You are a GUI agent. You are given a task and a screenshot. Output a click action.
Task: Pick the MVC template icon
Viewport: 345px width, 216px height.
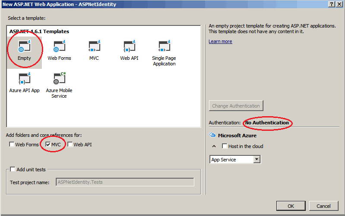coord(94,46)
